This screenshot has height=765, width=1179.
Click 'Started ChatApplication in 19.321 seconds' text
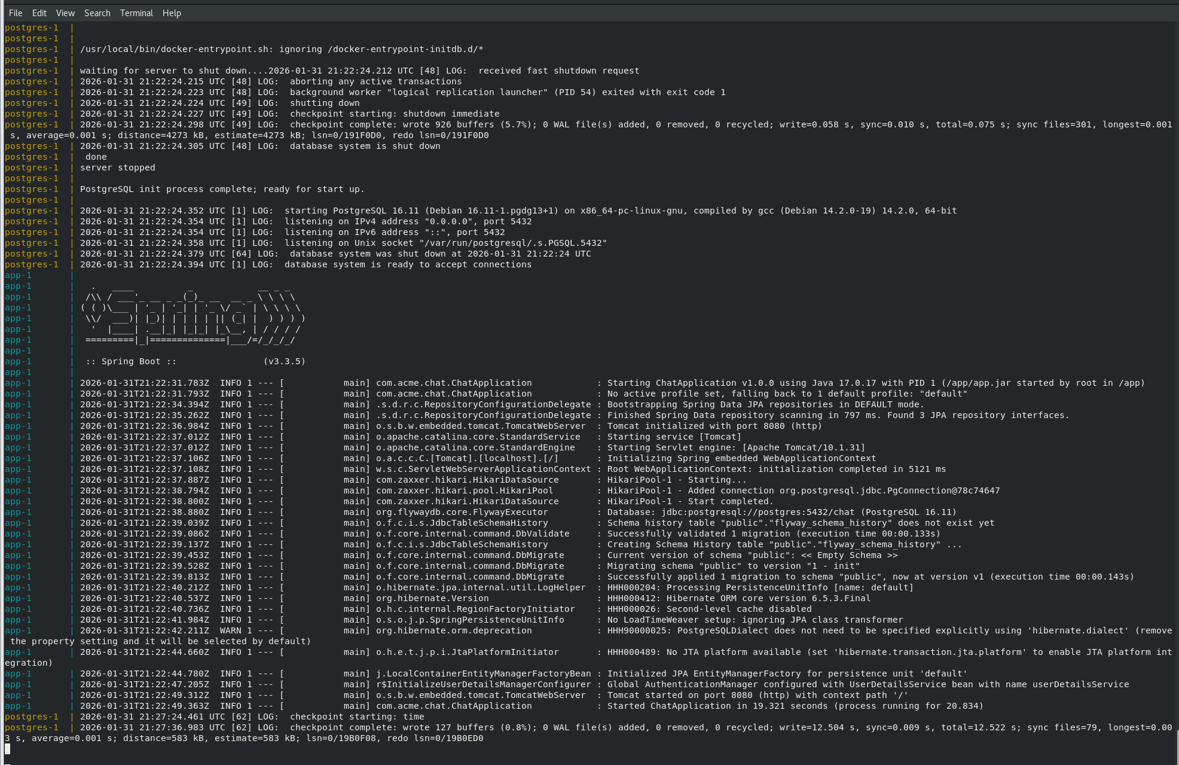[x=717, y=706]
